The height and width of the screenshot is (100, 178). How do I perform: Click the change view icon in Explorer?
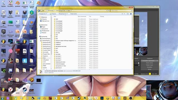(x=122, y=14)
